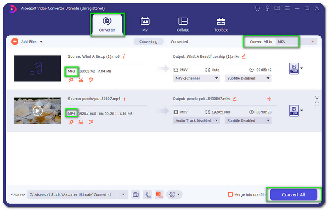Open Edit effects wand for the MP3 file
328x210 pixels.
71,80
